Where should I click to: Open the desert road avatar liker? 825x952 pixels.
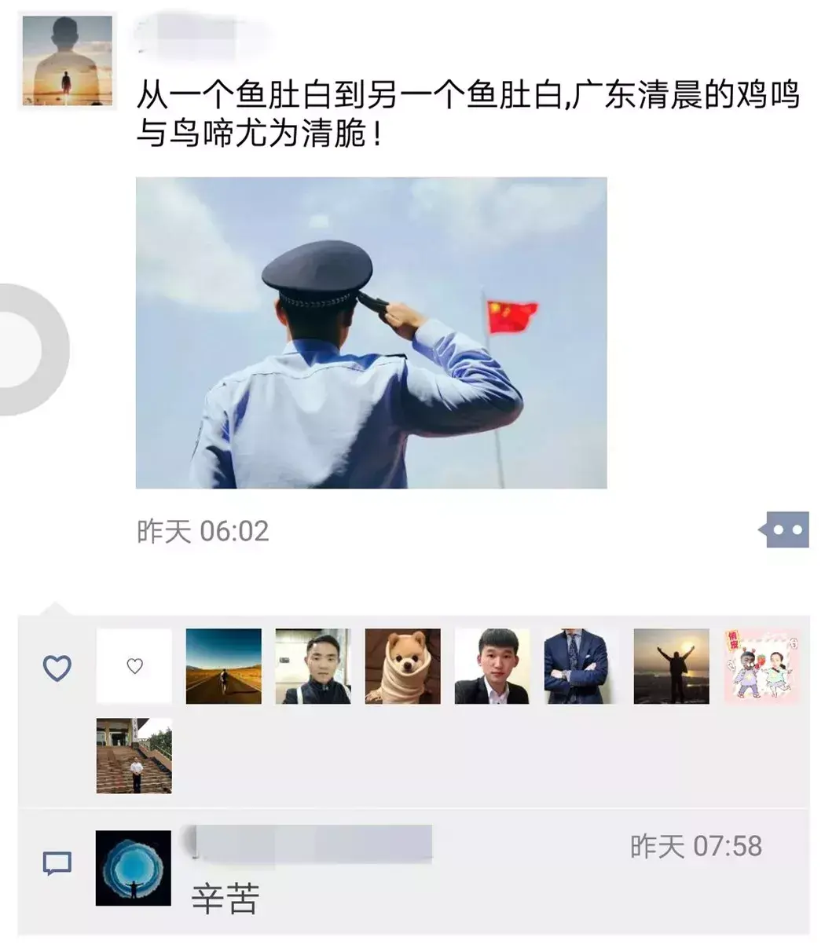click(224, 666)
